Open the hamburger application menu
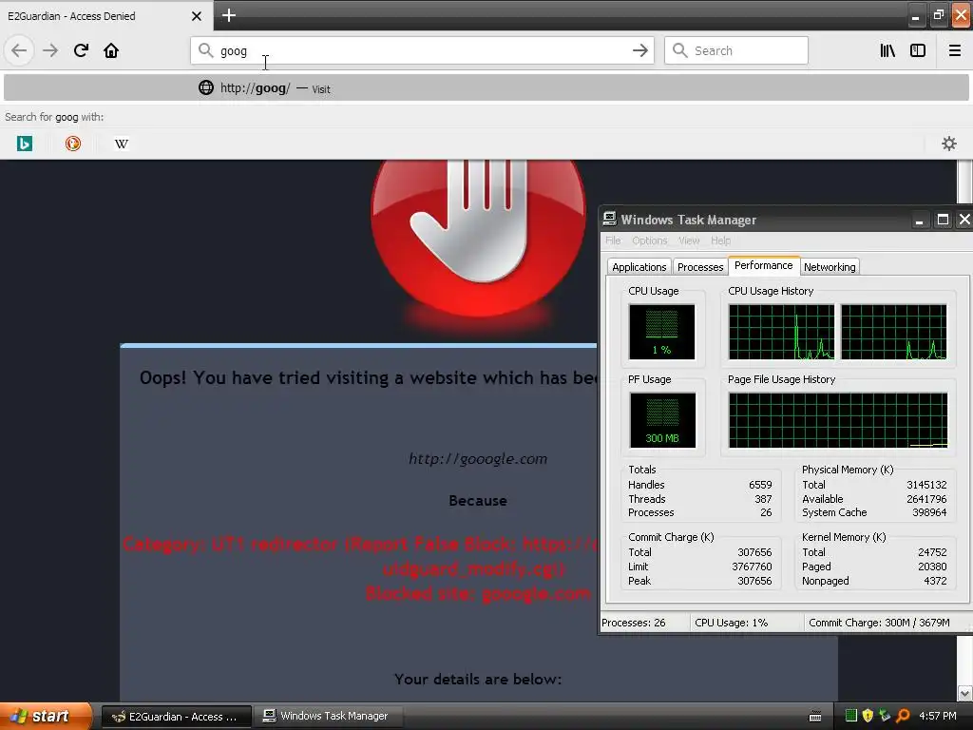973x730 pixels. (x=955, y=50)
